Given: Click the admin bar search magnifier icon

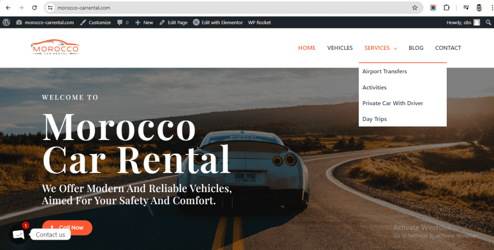Looking at the screenshot, I should (x=488, y=22).
